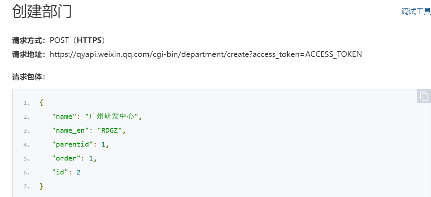Click line number 1 in code gutter
Image resolution: width=431 pixels, height=197 pixels.
(x=26, y=103)
